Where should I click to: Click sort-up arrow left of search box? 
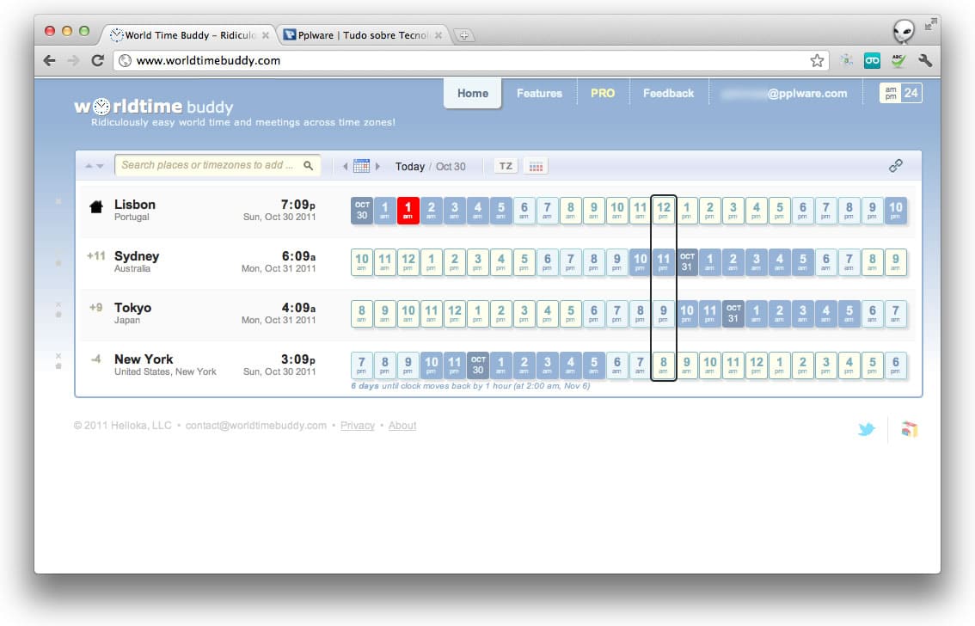(89, 166)
